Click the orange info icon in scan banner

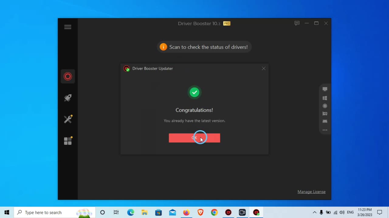[x=163, y=47]
